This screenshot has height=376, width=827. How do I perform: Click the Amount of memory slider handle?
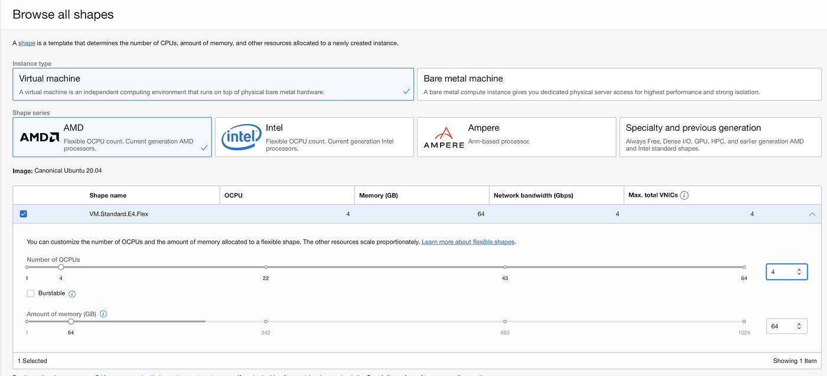pos(71,322)
